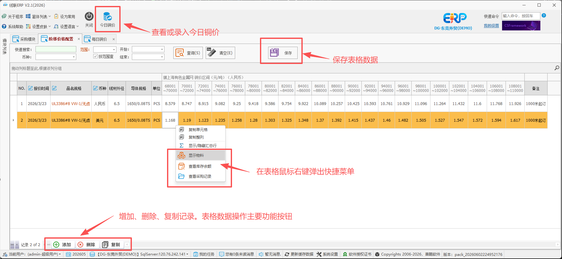Image resolution: width=562 pixels, height=259 pixels.
Task: Choose 查看库存余额 in context menu
Action: pyautogui.click(x=201, y=166)
